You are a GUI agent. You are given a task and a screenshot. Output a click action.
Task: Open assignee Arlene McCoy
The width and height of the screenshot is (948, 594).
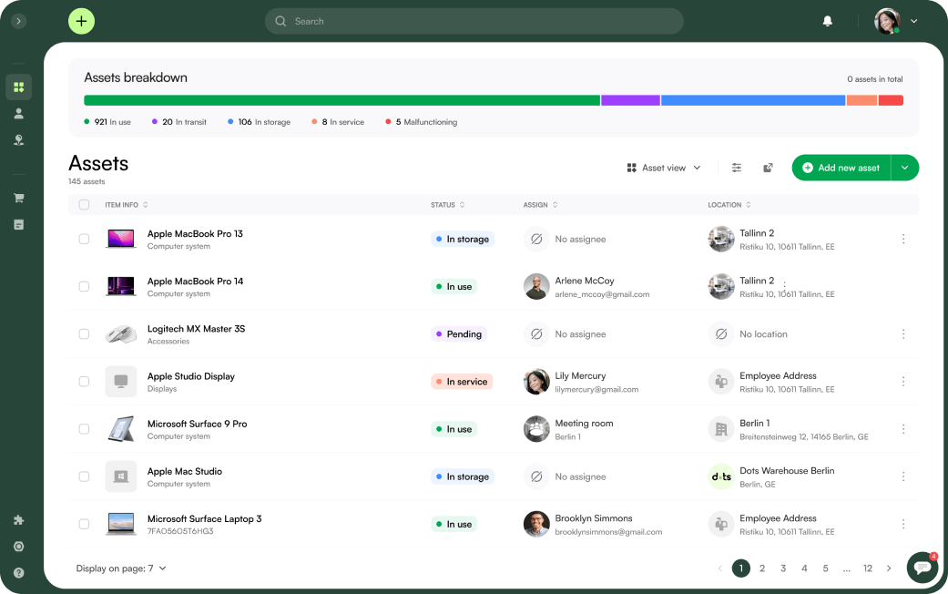click(586, 287)
